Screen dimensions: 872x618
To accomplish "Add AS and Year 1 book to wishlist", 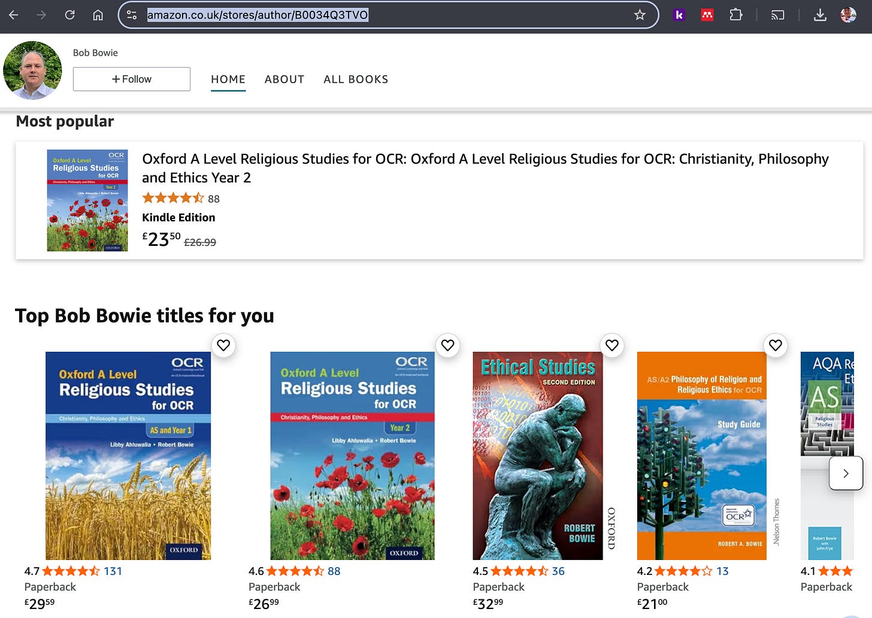I will coord(223,345).
